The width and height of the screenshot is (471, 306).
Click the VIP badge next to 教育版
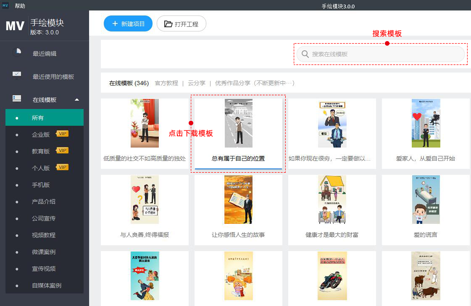[x=62, y=150]
